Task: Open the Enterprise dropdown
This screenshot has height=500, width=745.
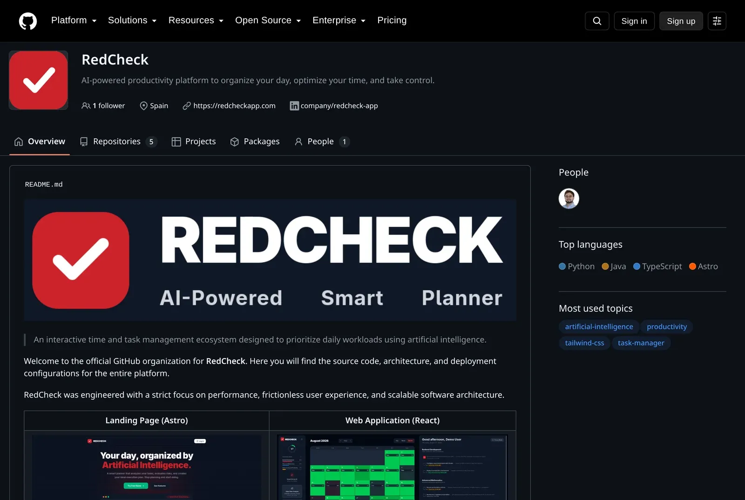Action: 339,20
